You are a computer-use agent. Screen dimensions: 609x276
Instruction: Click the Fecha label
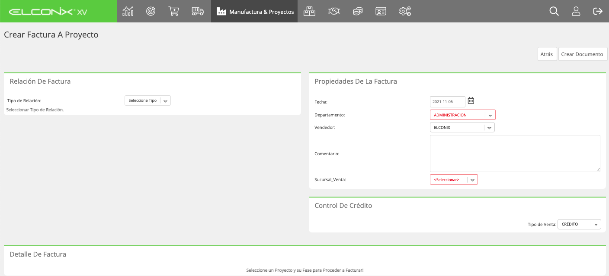point(321,102)
